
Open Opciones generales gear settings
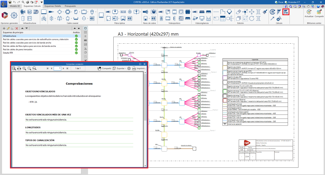pyautogui.click(x=14, y=15)
